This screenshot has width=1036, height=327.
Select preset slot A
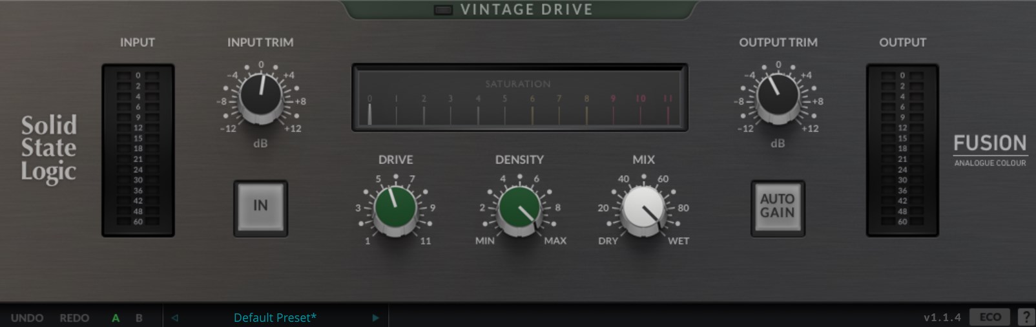pos(116,318)
